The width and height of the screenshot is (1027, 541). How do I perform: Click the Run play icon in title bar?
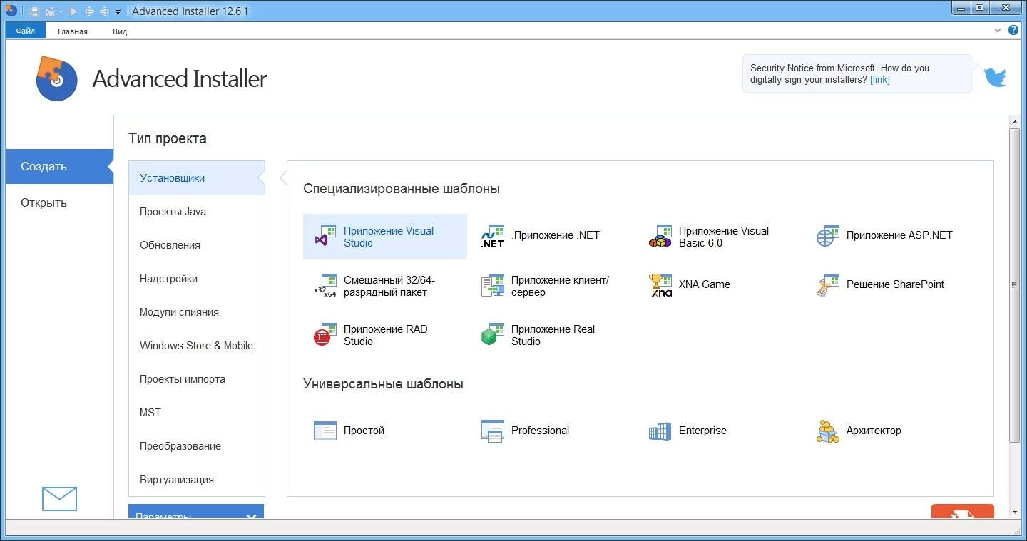(x=73, y=11)
